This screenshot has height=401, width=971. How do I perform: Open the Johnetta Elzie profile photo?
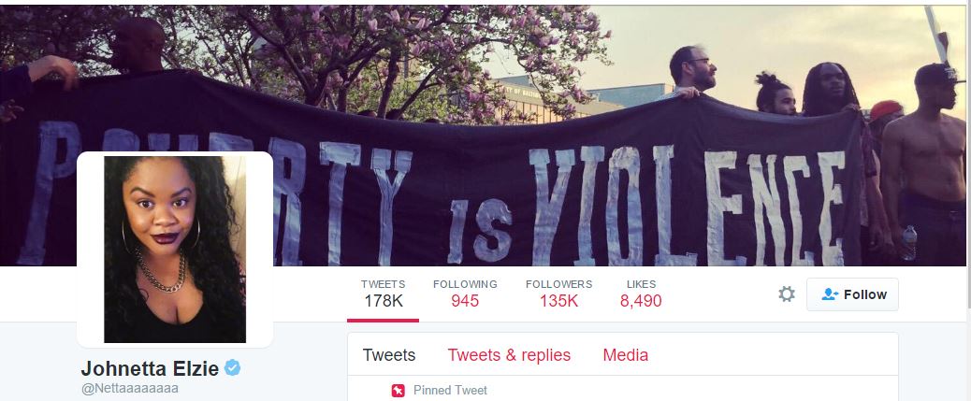point(175,250)
